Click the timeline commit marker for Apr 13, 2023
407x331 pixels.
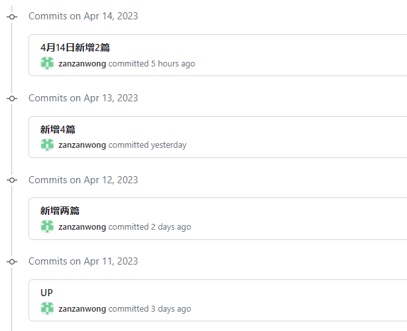click(12, 98)
